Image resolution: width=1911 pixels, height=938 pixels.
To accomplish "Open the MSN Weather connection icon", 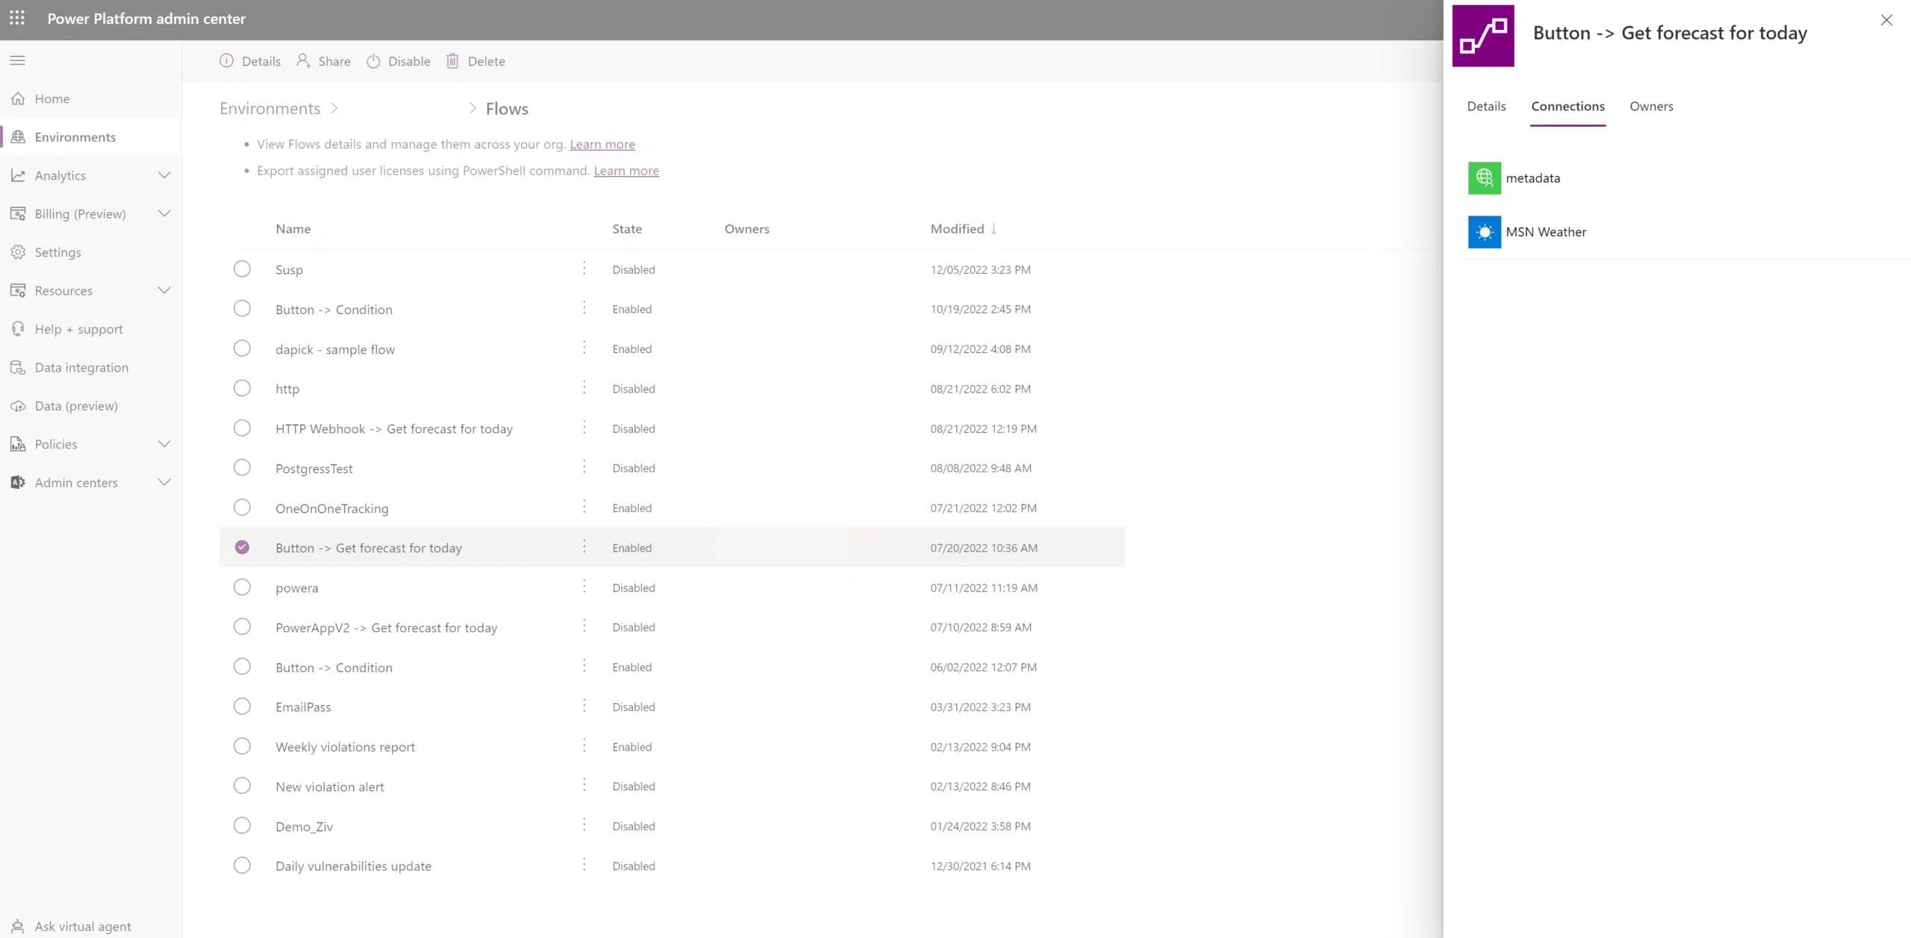I will pos(1484,232).
